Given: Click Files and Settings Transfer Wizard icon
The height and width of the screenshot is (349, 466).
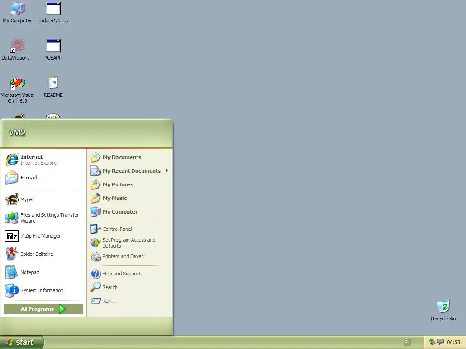Looking at the screenshot, I should (12, 218).
